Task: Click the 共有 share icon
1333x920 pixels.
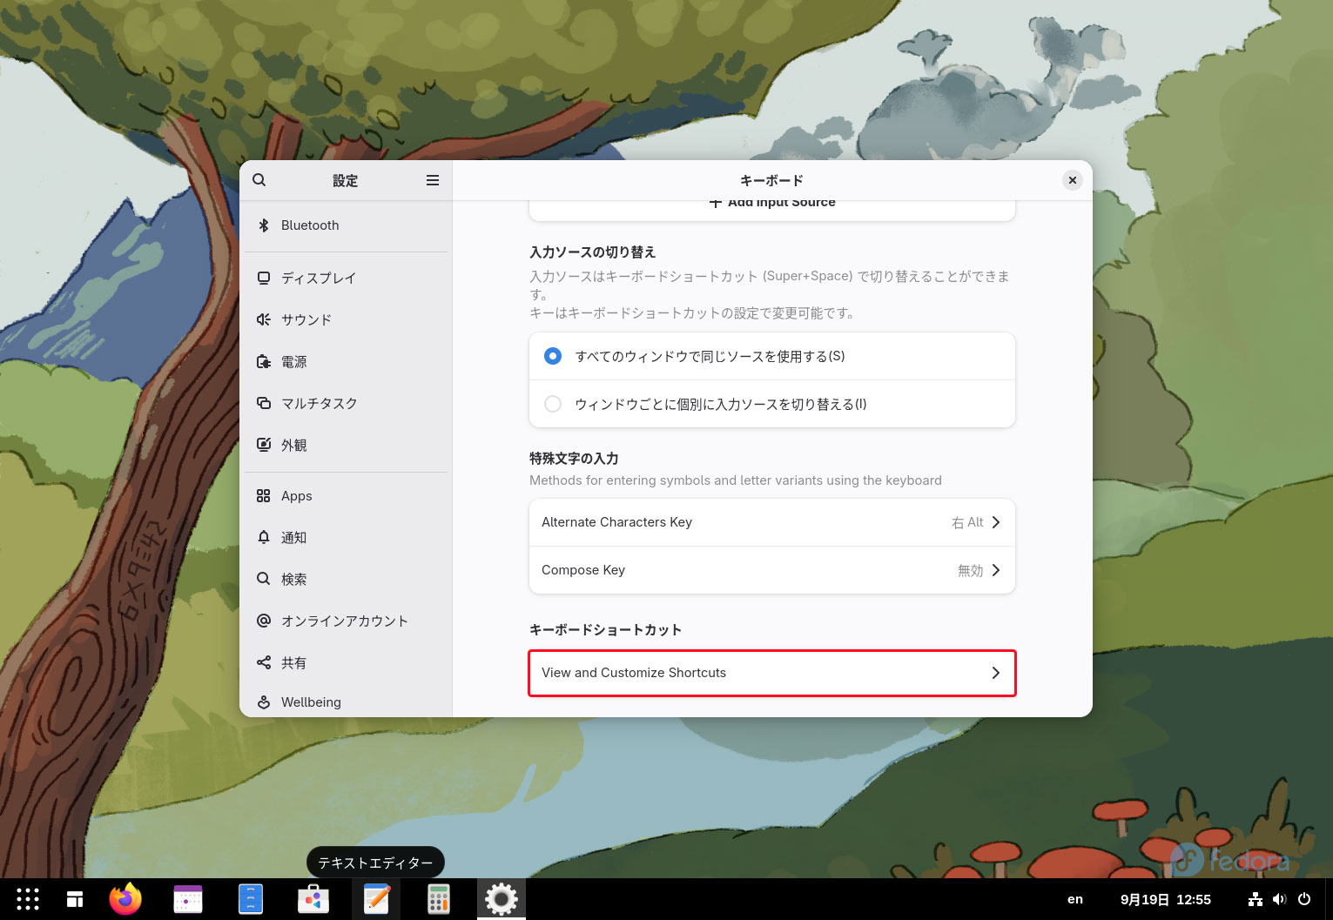Action: [264, 662]
